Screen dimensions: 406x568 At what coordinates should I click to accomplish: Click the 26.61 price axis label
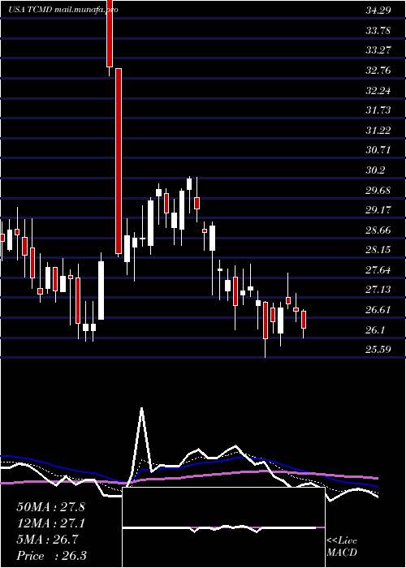click(378, 310)
